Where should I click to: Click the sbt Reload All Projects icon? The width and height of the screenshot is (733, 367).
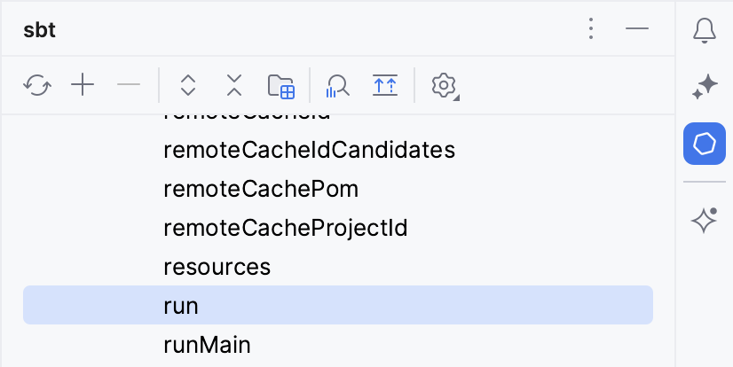pyautogui.click(x=37, y=85)
